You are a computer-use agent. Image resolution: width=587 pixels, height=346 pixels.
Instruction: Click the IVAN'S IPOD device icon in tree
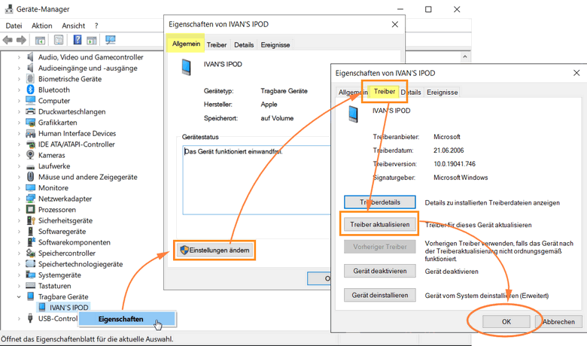(x=42, y=308)
